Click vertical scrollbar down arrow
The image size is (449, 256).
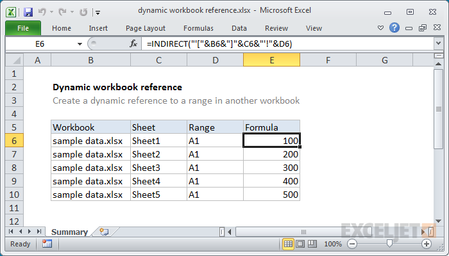438,221
